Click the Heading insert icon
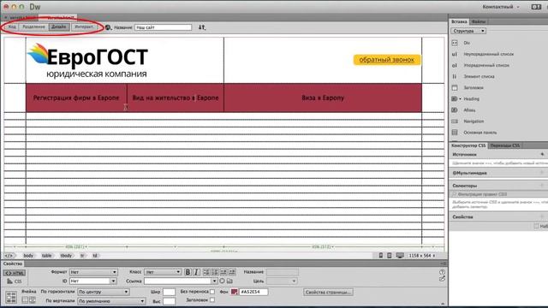 pos(454,99)
